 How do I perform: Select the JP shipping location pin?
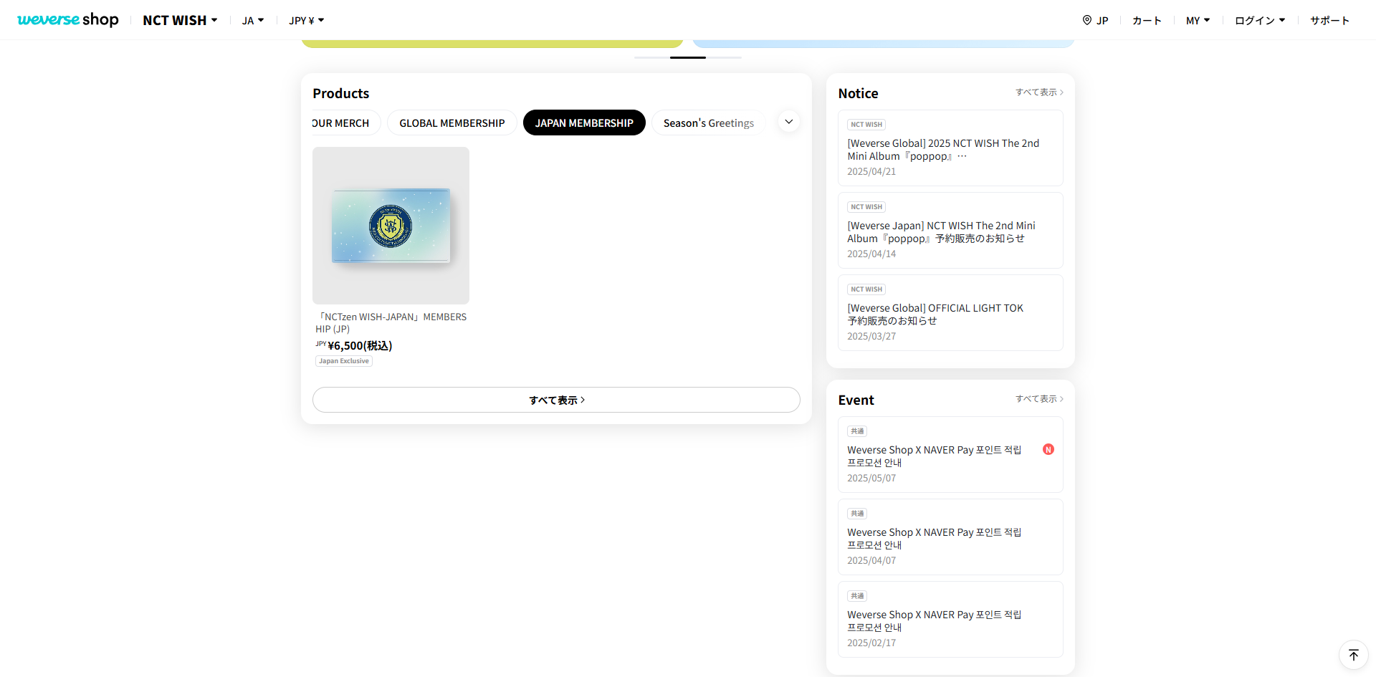1095,20
